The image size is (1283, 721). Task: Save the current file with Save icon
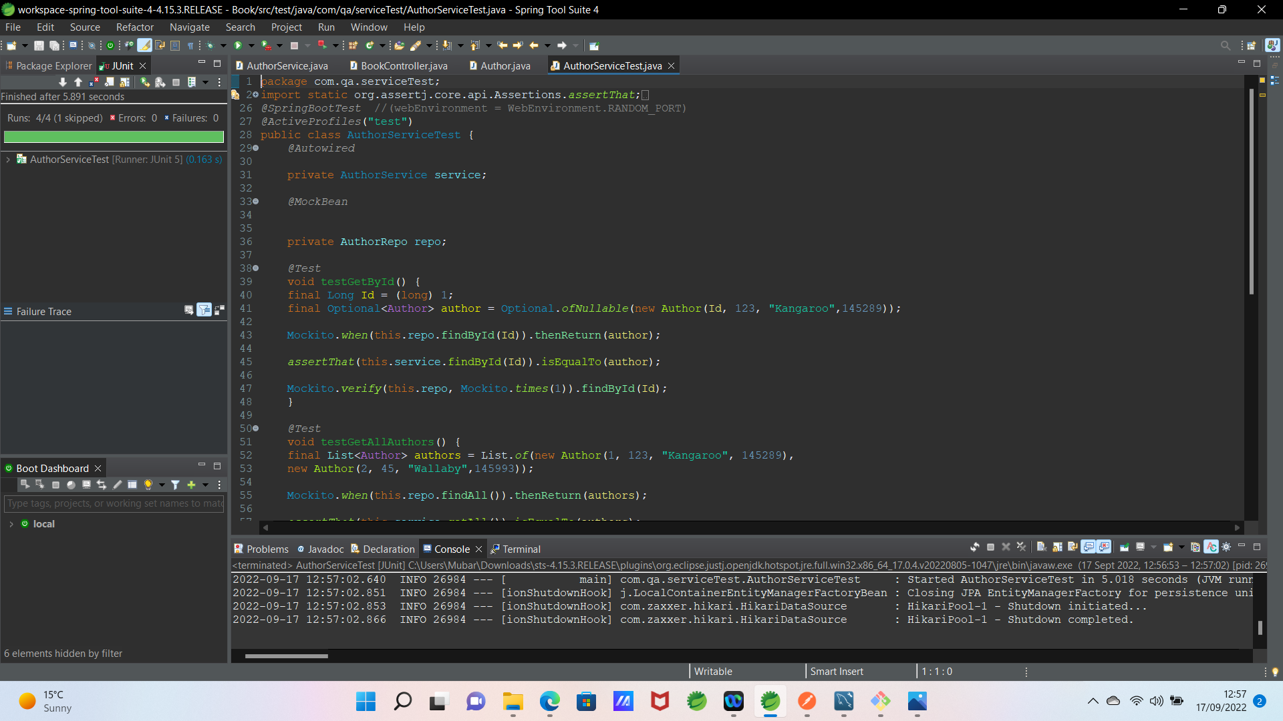click(x=39, y=45)
